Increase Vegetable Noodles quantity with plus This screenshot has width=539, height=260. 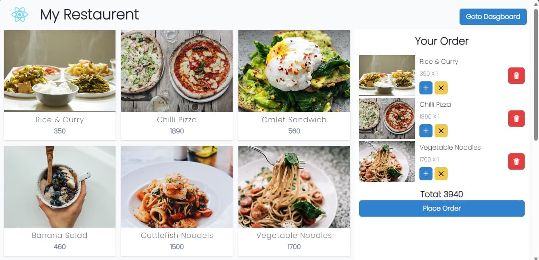(x=426, y=174)
